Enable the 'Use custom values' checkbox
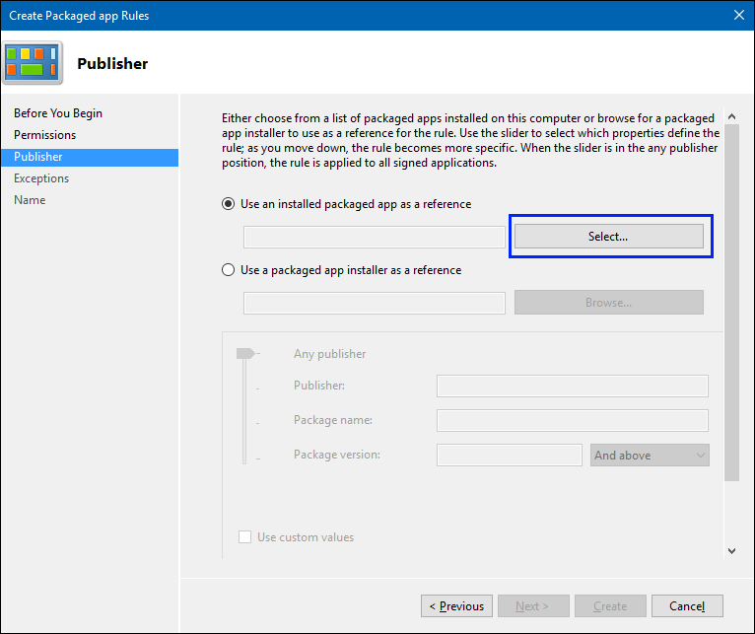The image size is (755, 634). (245, 537)
